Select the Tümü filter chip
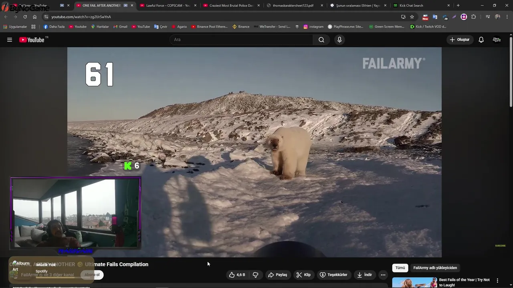This screenshot has width=513, height=288. [x=400, y=268]
